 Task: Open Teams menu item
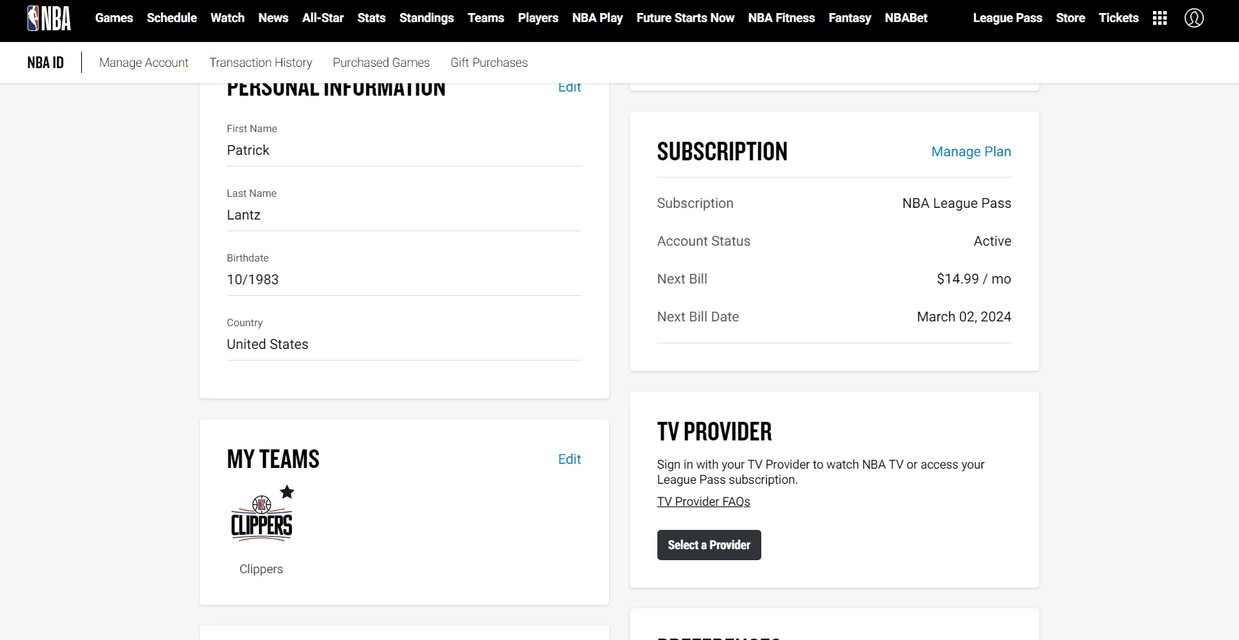click(486, 18)
